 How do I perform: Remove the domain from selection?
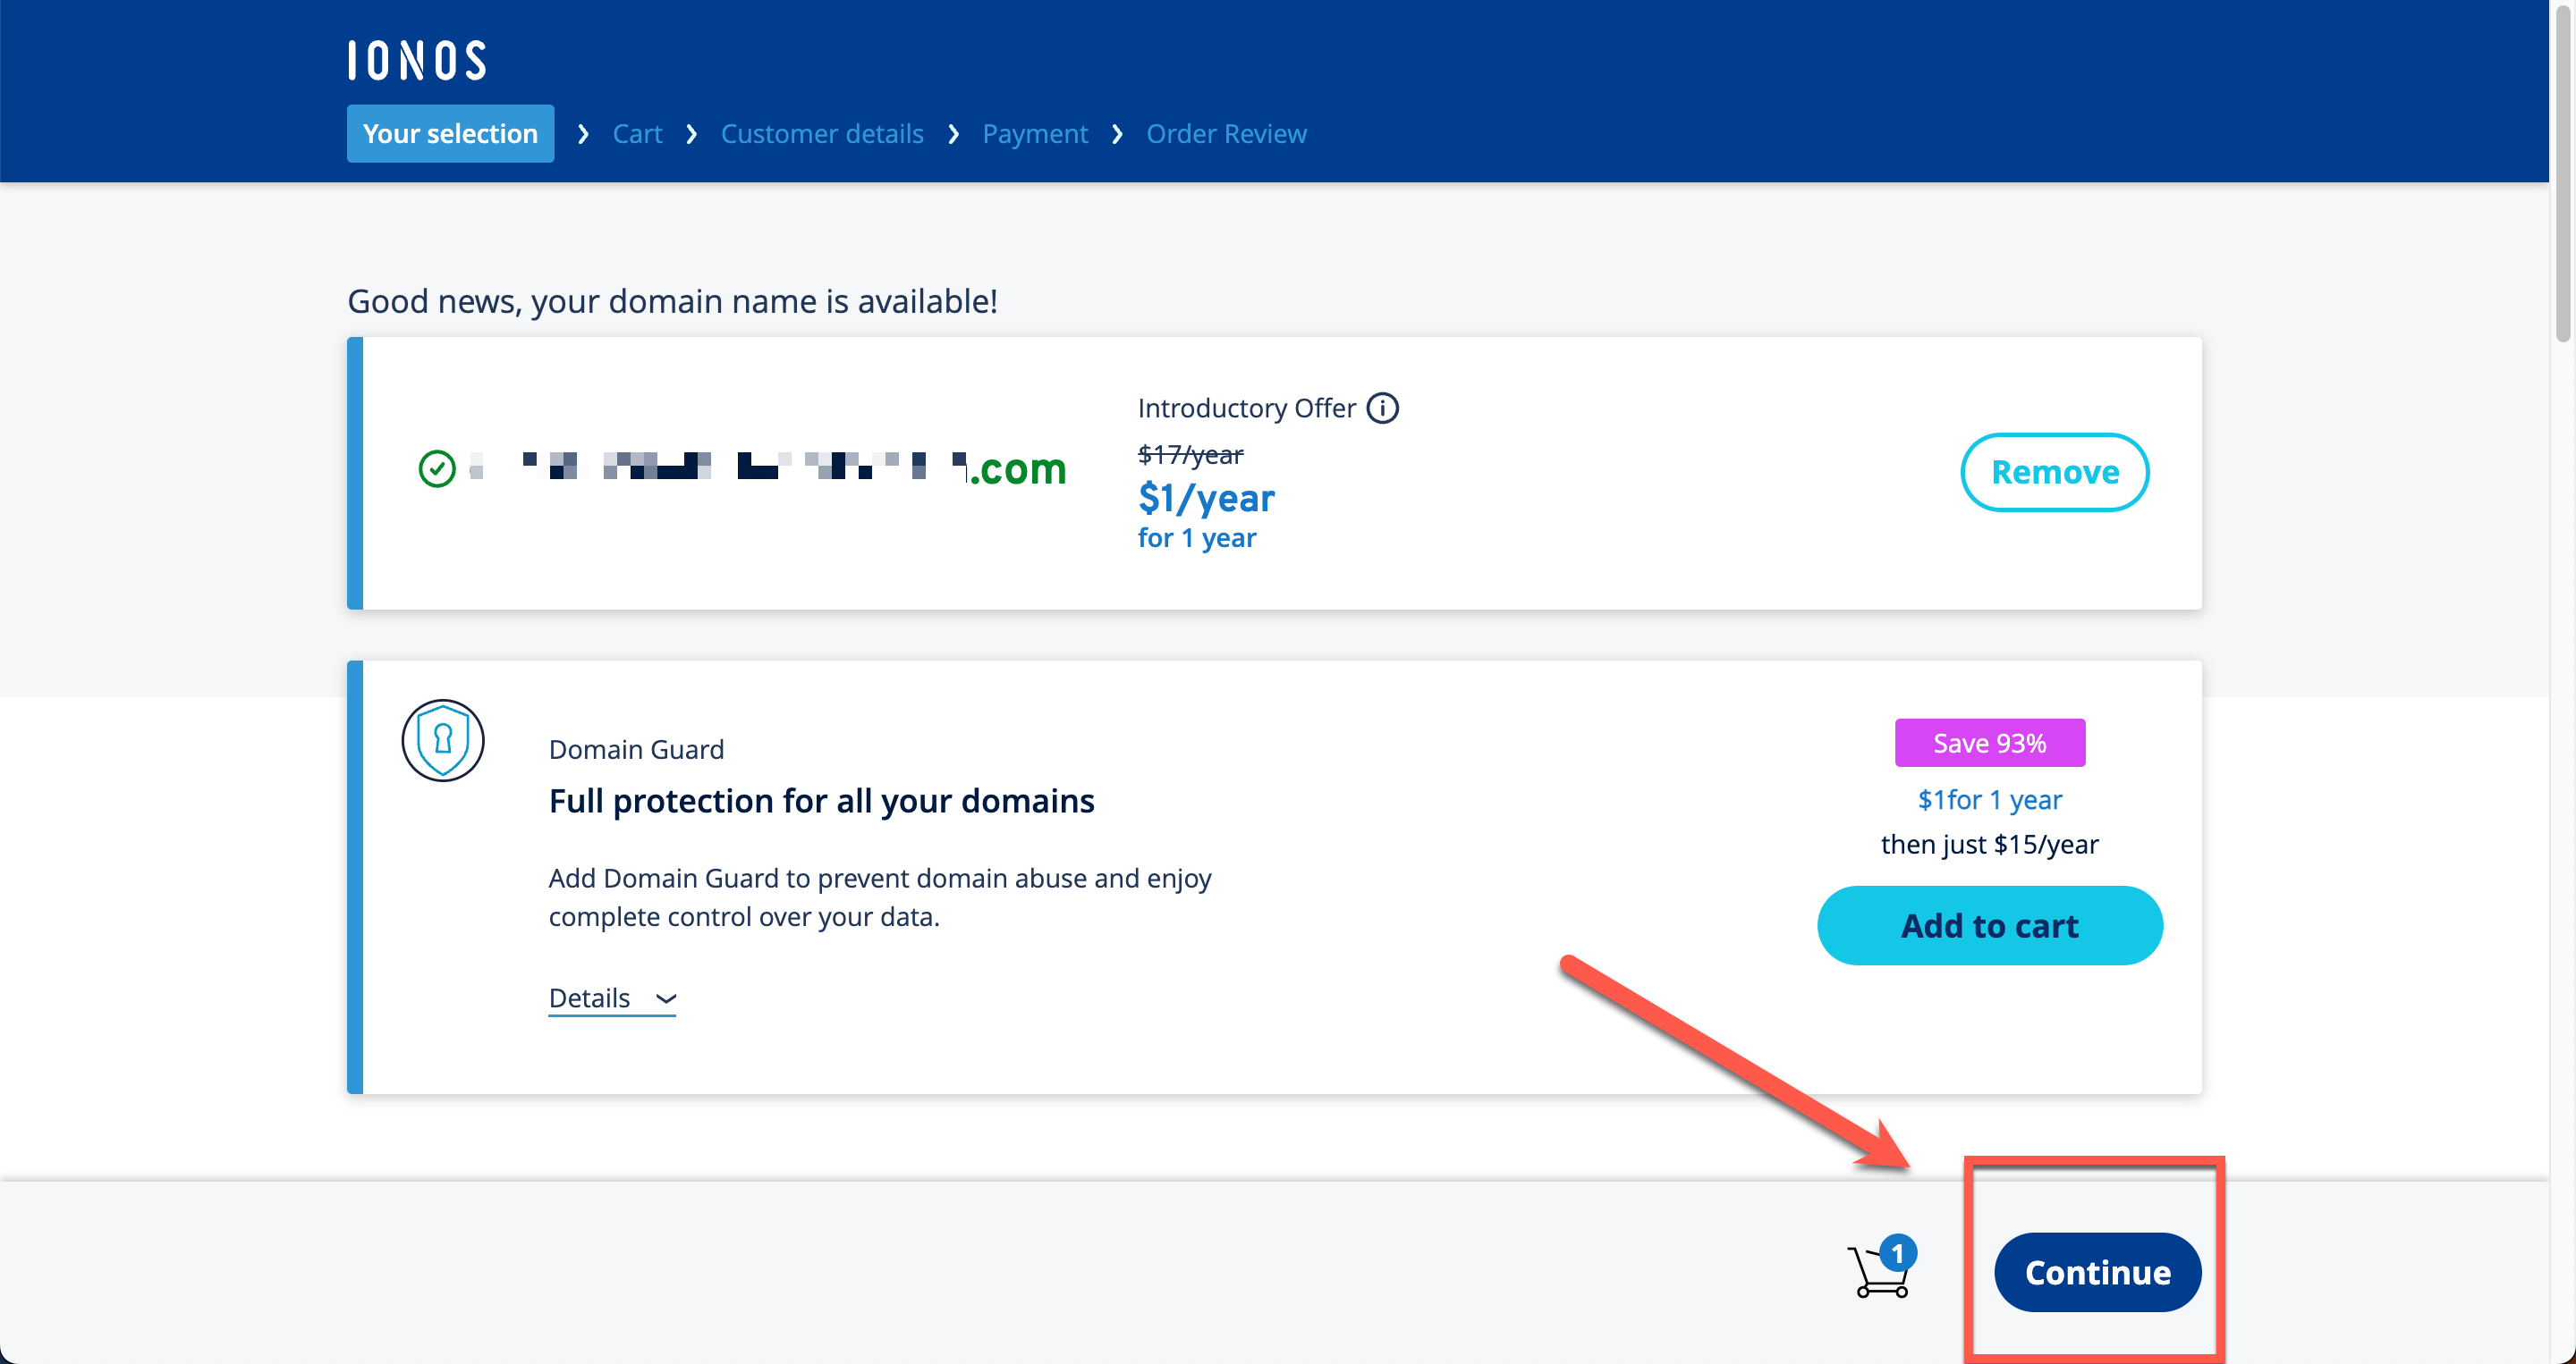(x=2054, y=472)
